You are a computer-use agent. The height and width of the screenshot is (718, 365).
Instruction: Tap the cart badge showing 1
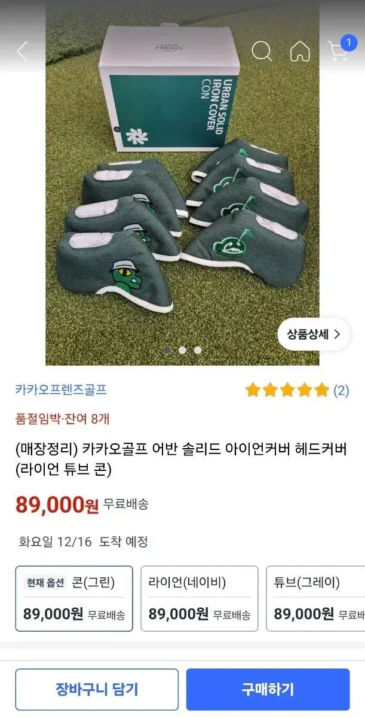pos(348,42)
